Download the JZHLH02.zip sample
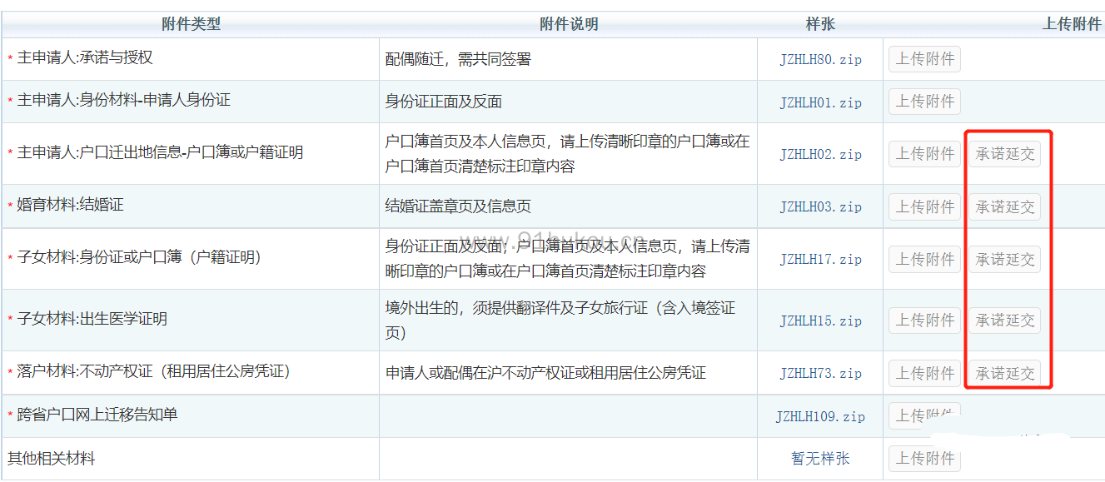The image size is (1105, 482). [x=820, y=155]
